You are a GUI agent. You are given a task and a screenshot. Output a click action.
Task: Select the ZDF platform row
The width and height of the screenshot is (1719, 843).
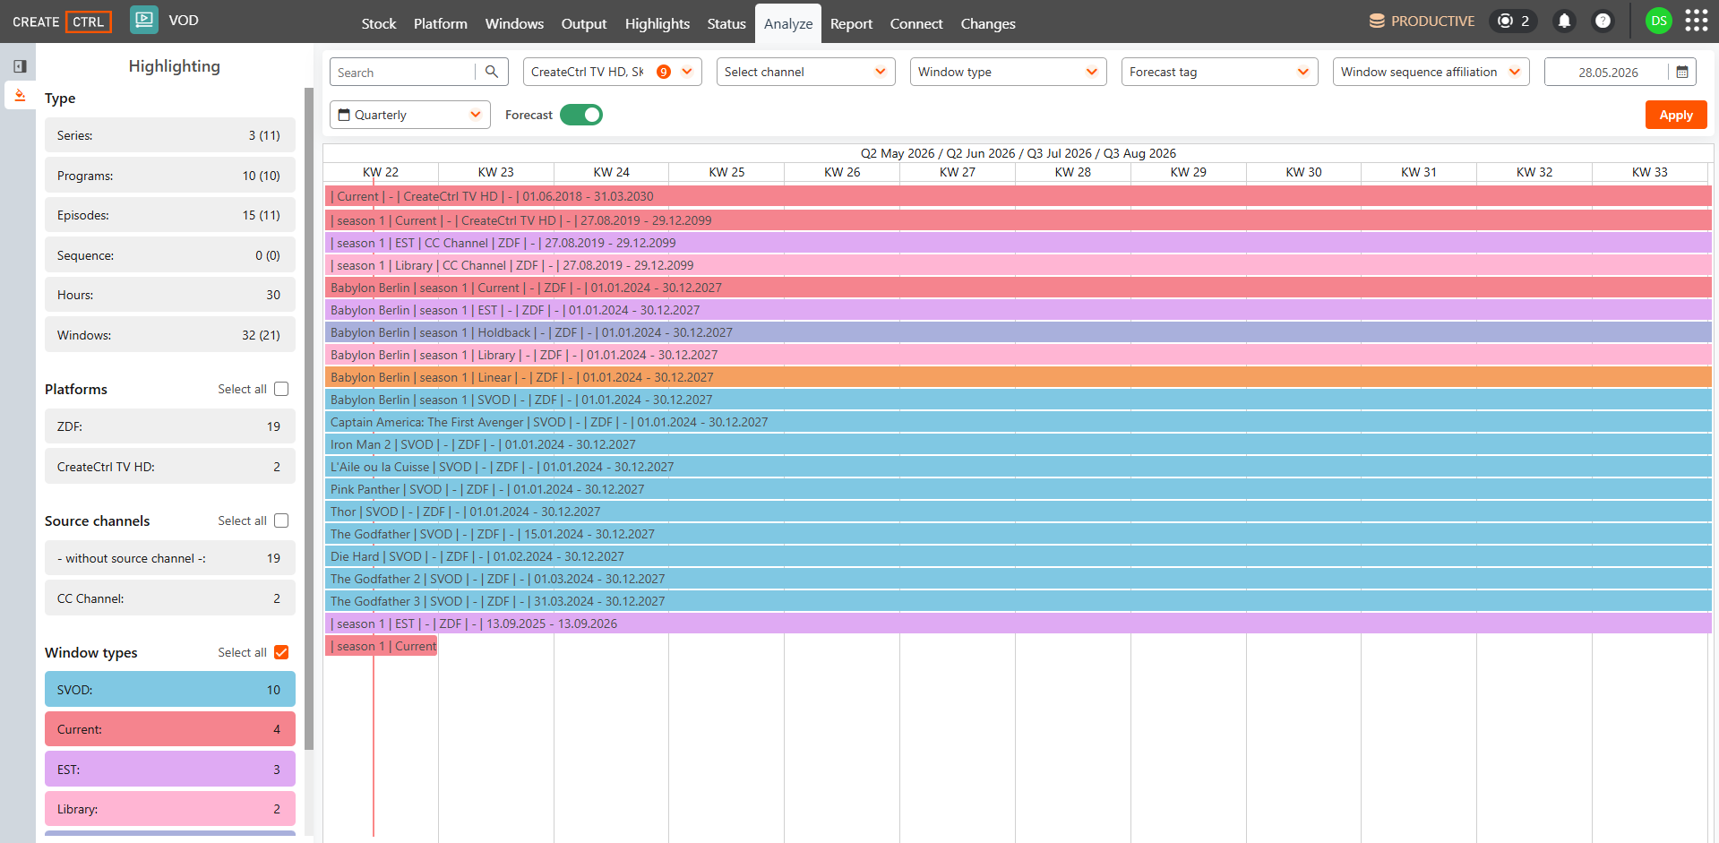tap(170, 426)
